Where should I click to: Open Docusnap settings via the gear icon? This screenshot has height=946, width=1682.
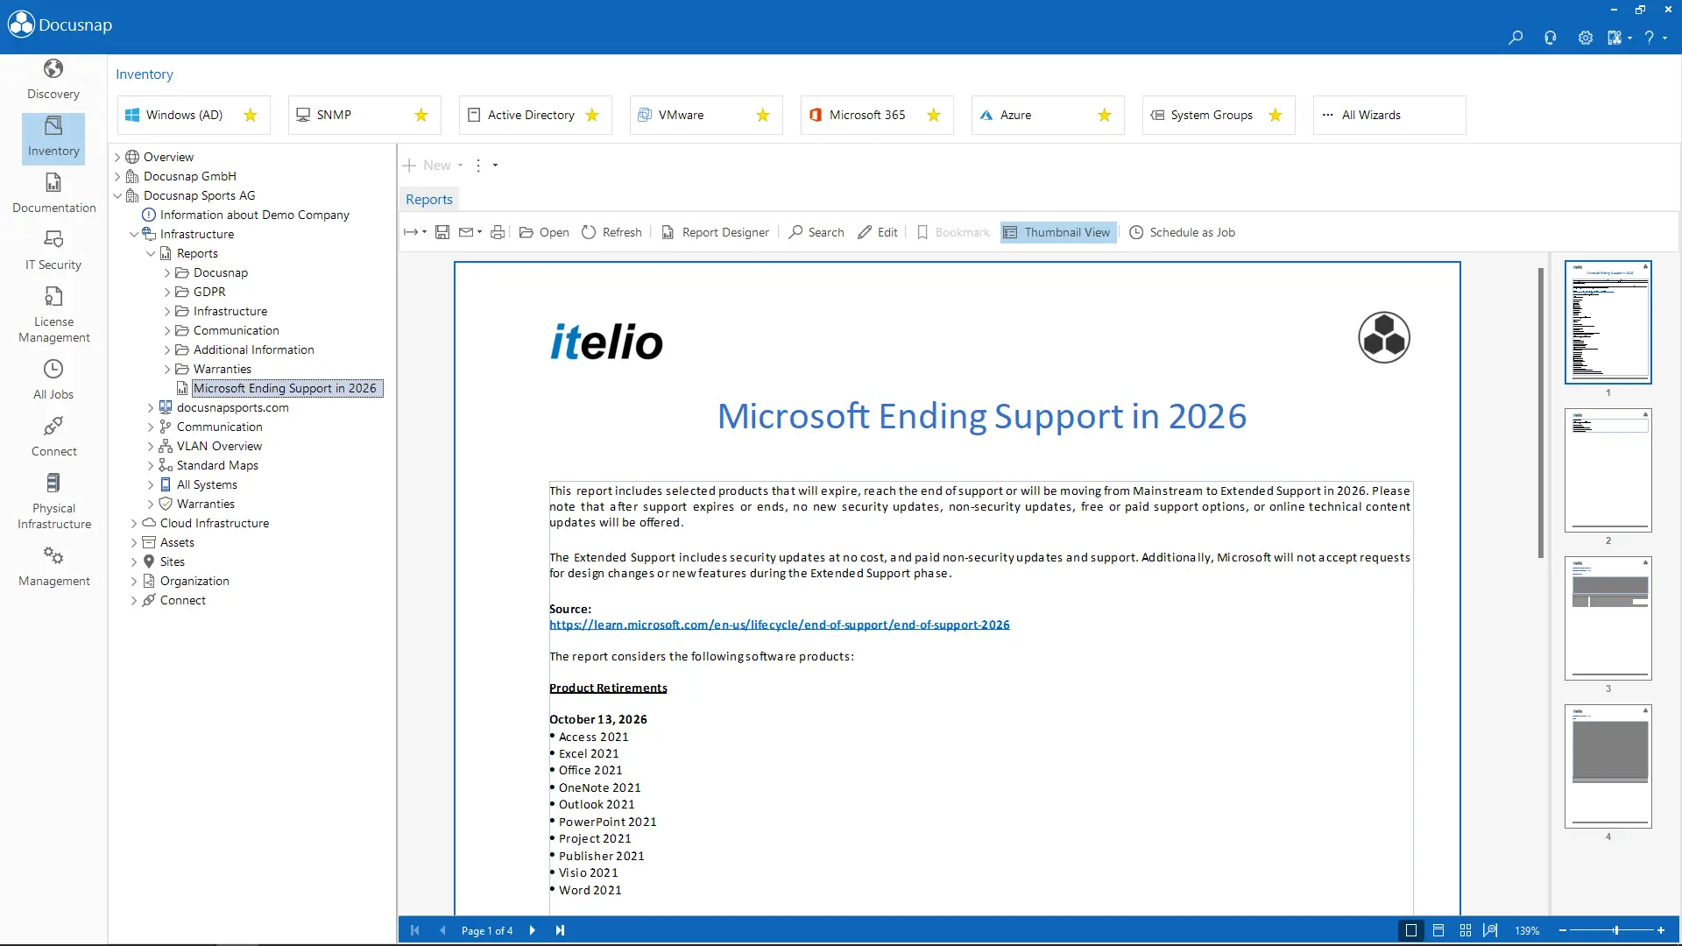[x=1585, y=38]
